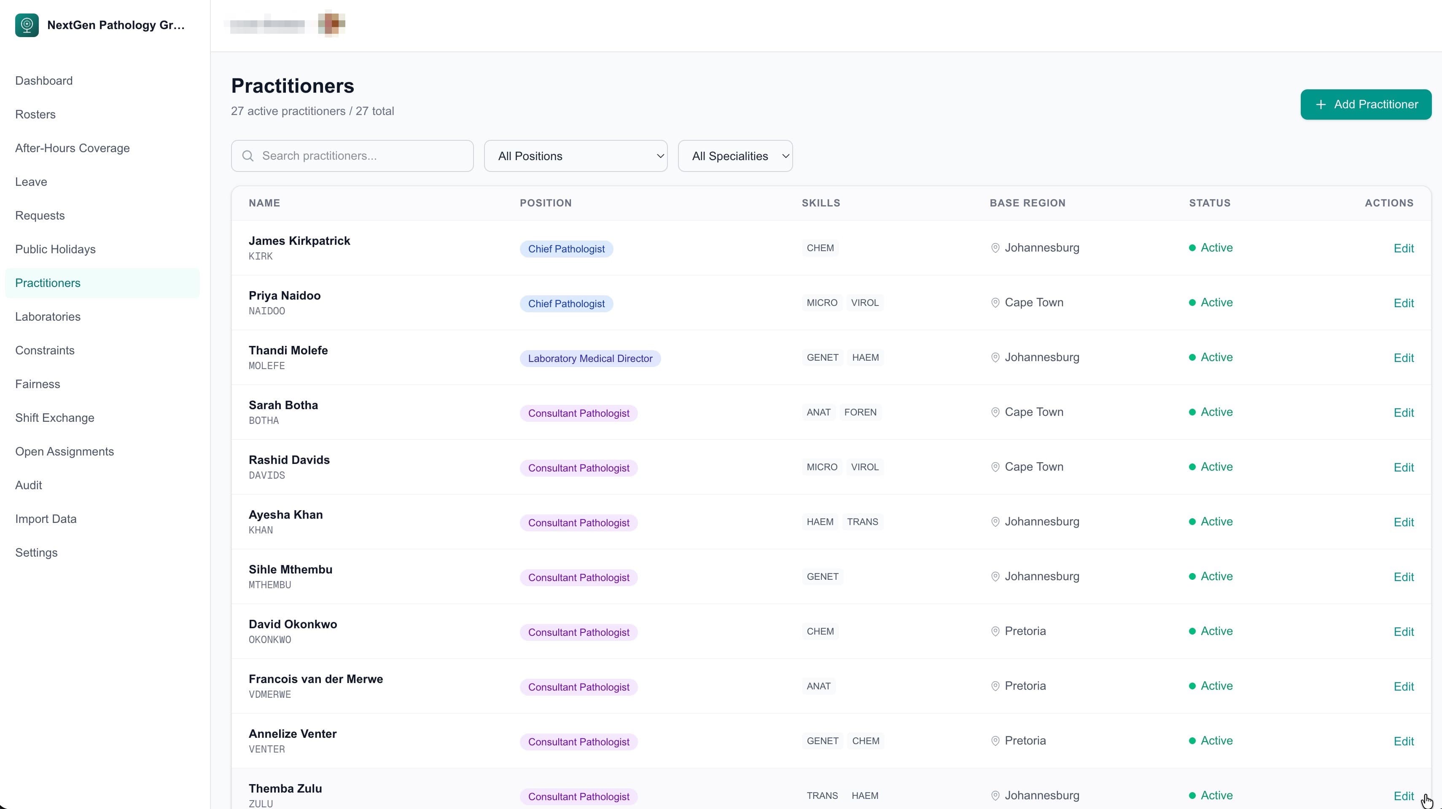
Task: Click Priya Naidoo's green Active status dot
Action: coord(1192,303)
